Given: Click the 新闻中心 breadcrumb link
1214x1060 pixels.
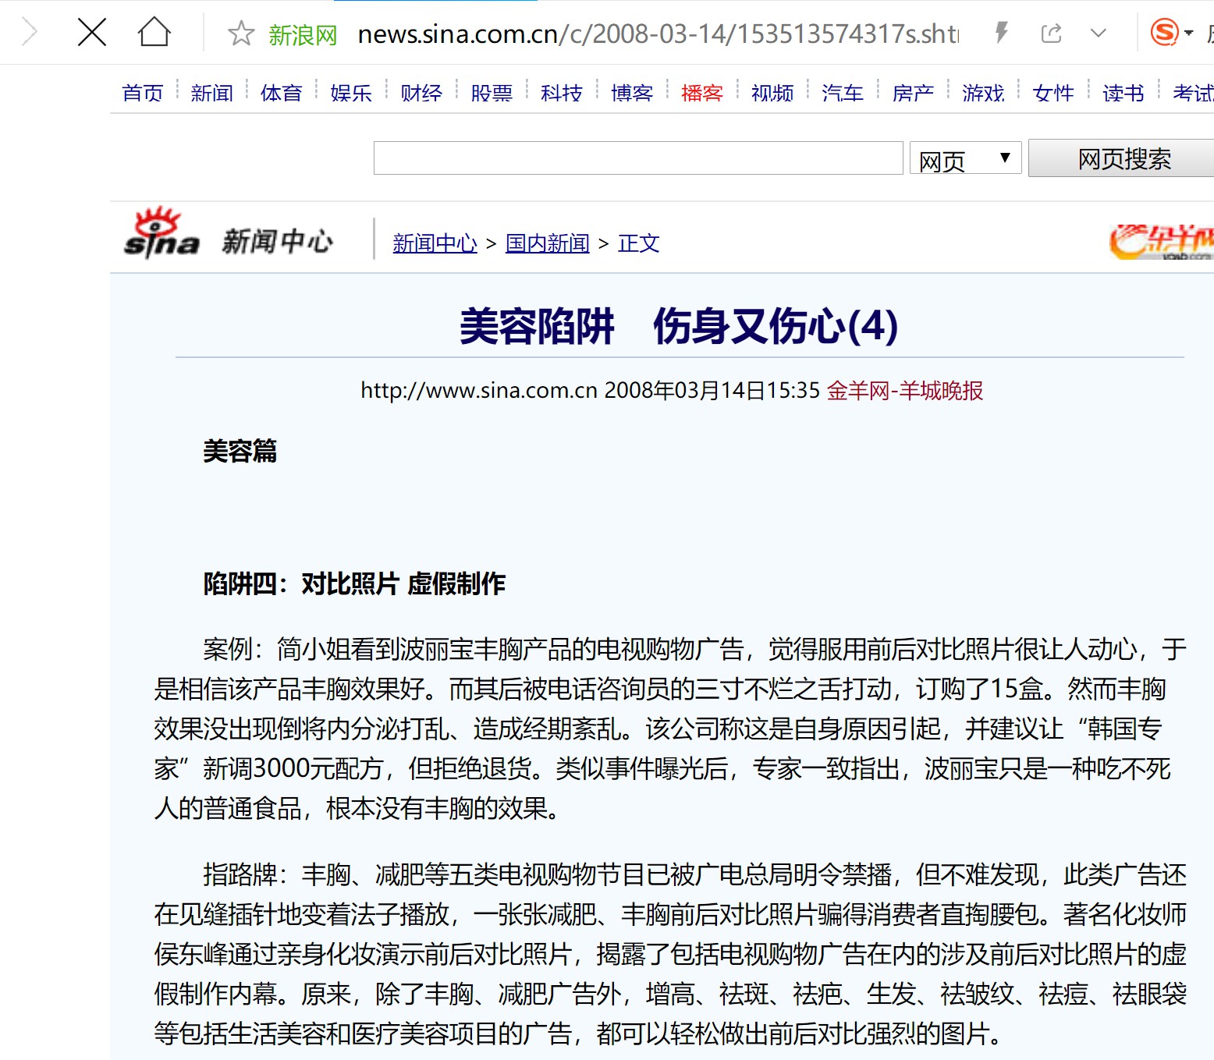Looking at the screenshot, I should tap(435, 243).
